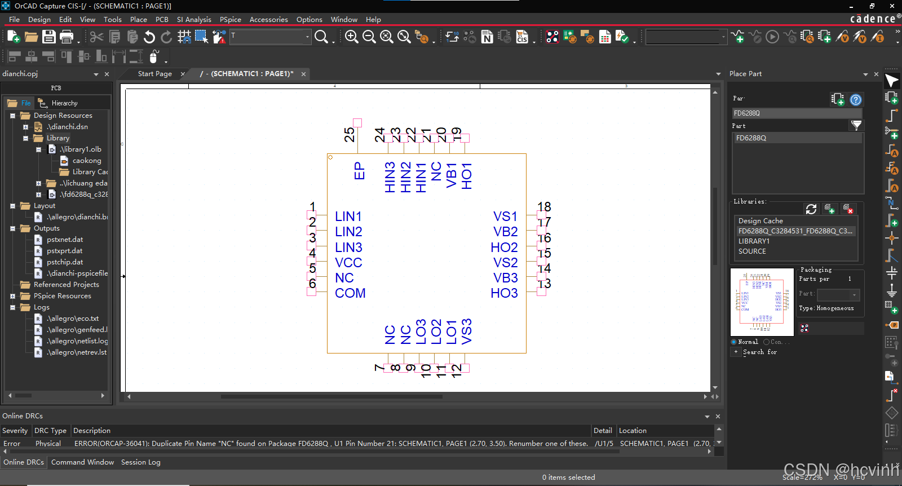Collapse the Outputs folder

click(12, 228)
